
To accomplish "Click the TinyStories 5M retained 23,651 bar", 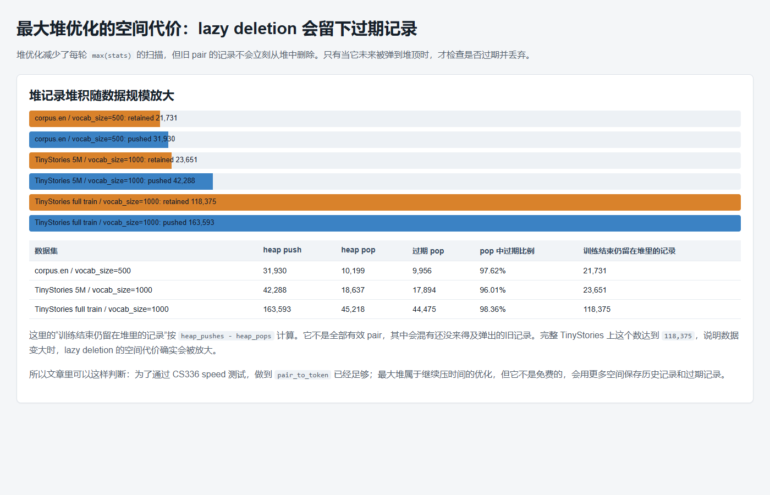I will [100, 160].
